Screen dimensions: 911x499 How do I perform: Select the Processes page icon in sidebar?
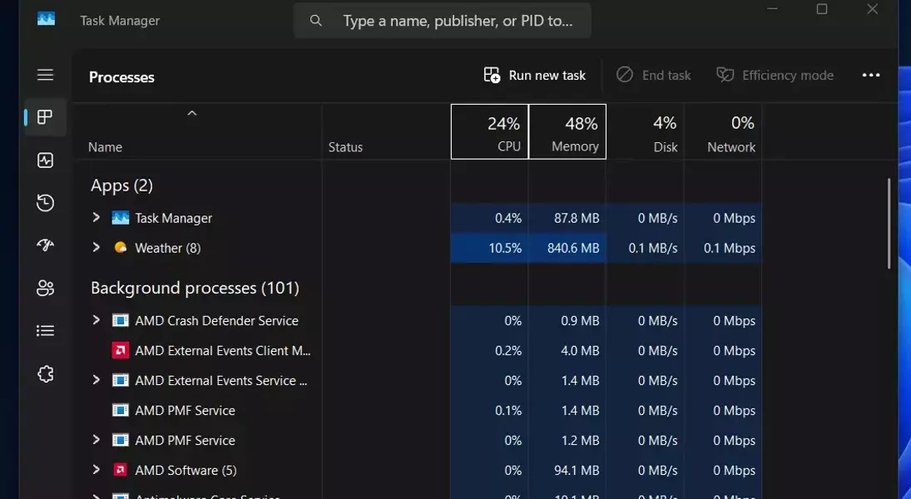[45, 116]
